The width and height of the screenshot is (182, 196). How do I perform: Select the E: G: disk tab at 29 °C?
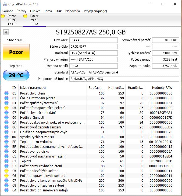[x=34, y=20]
